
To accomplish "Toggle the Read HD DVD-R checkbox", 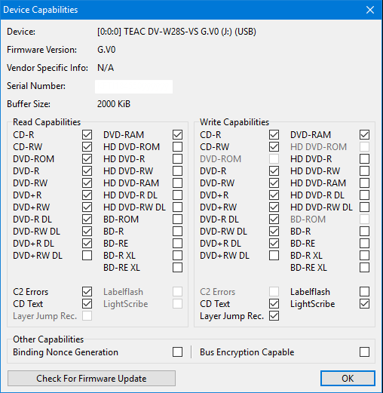I will click(177, 159).
